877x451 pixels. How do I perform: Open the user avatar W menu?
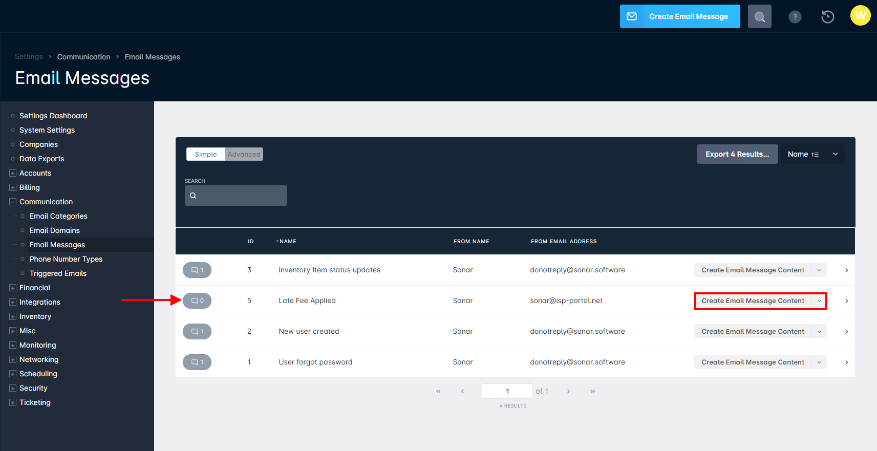(x=861, y=15)
